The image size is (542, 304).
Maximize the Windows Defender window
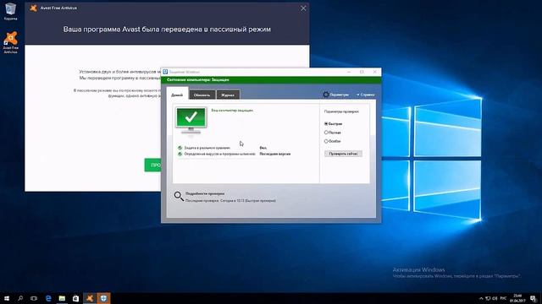[362, 72]
